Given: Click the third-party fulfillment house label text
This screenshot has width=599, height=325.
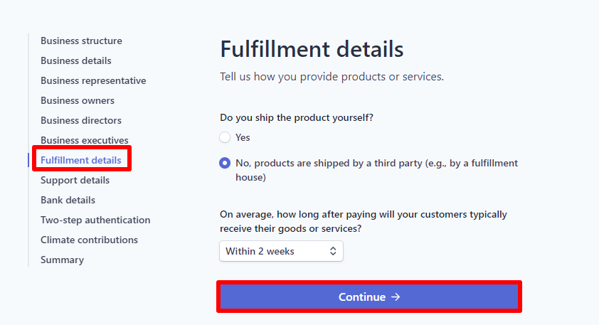Looking at the screenshot, I should [376, 170].
